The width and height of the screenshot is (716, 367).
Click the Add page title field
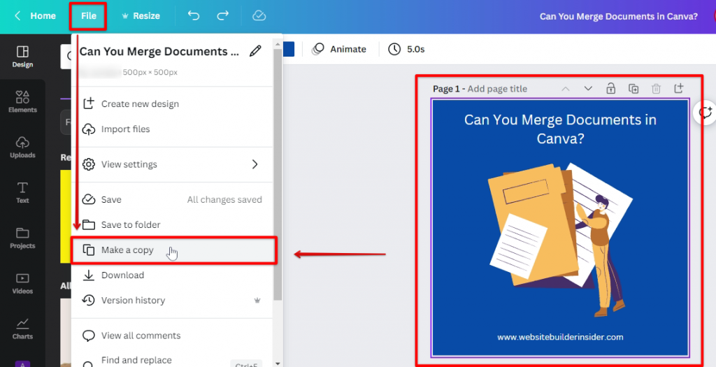(497, 89)
